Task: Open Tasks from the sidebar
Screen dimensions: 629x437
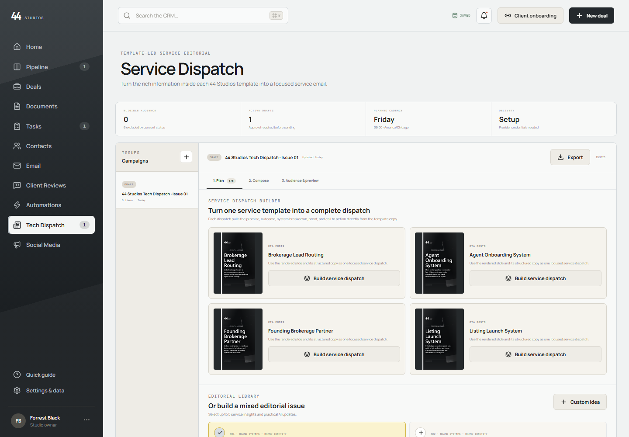Action: click(x=51, y=126)
